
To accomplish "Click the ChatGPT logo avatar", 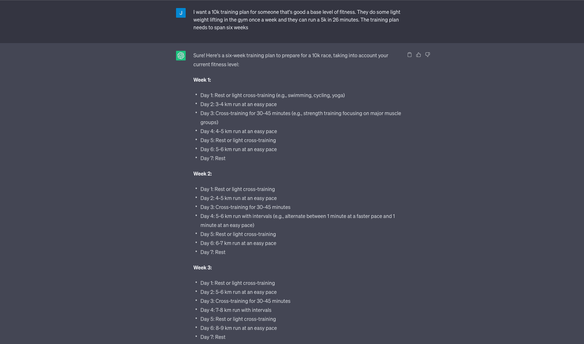I will pyautogui.click(x=181, y=56).
